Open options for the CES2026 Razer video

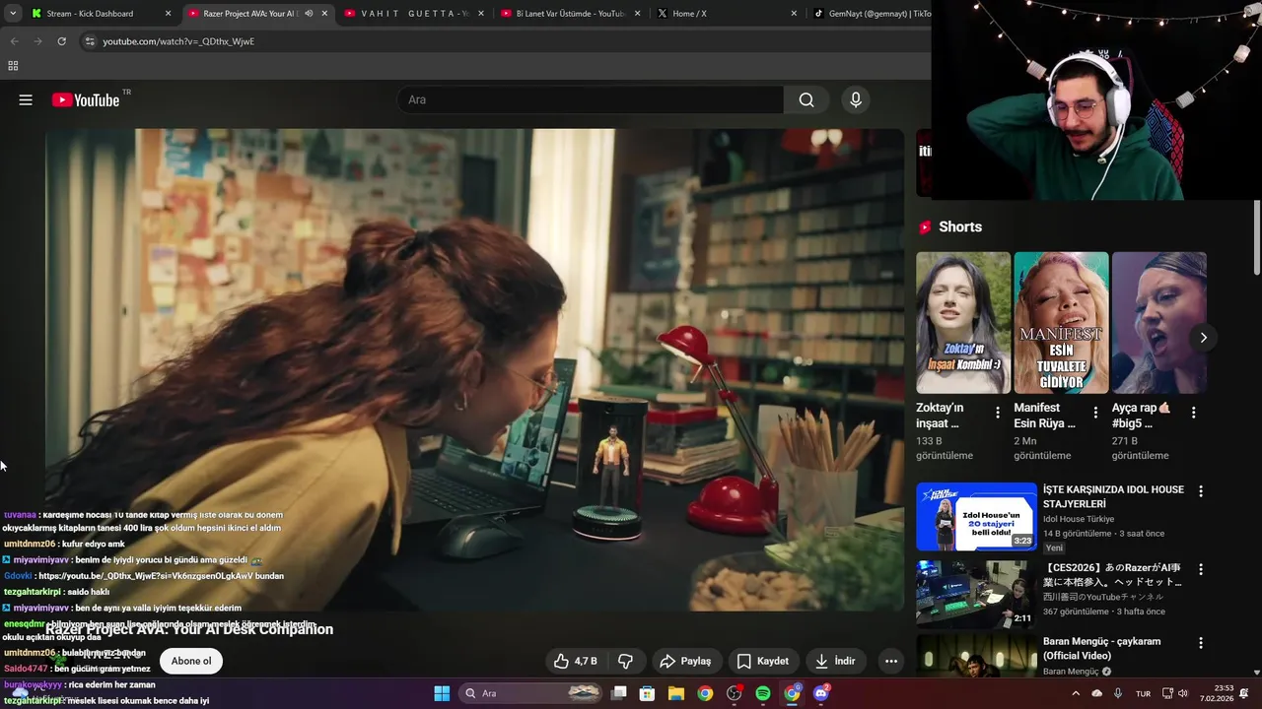coord(1201,569)
